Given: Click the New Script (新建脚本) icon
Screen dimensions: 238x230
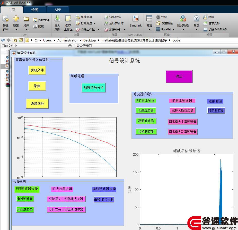Looking at the screenshot, I should pyautogui.click(x=6, y=19).
